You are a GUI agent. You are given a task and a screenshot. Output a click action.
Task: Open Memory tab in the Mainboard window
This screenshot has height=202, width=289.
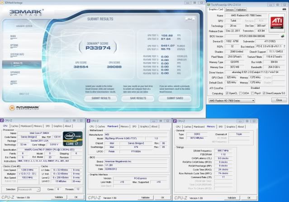point(124,126)
